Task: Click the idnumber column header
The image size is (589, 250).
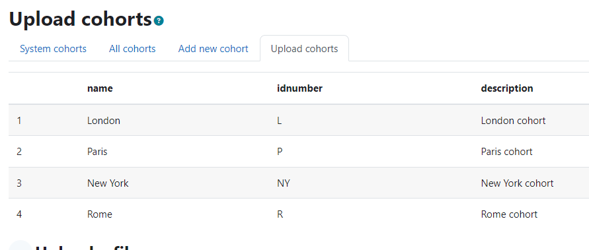Action: pyautogui.click(x=299, y=88)
